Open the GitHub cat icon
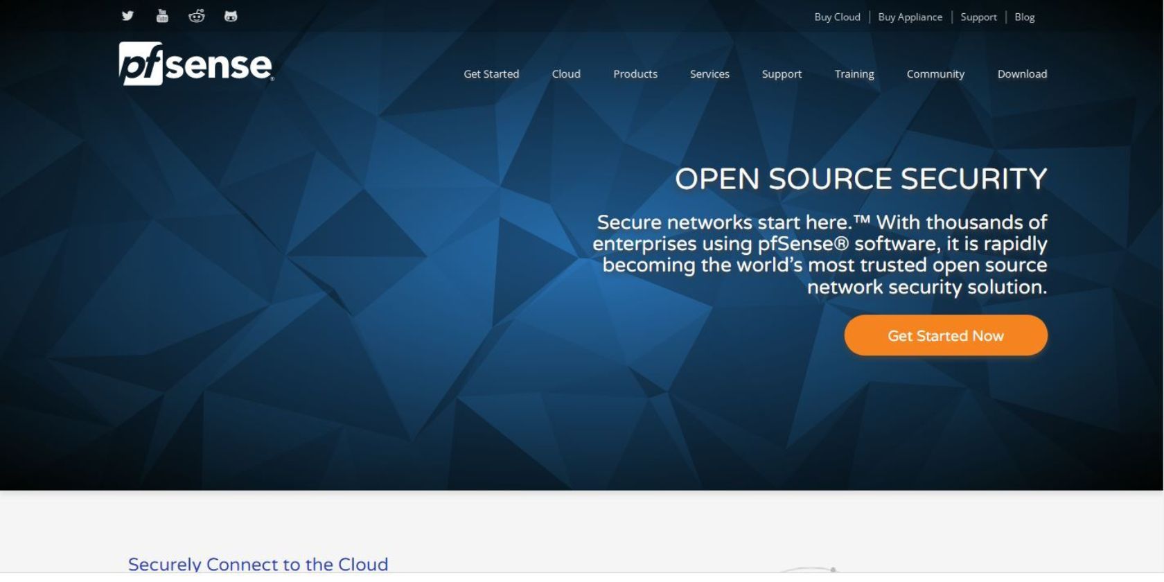Viewport: 1164px width, 582px height. [231, 16]
